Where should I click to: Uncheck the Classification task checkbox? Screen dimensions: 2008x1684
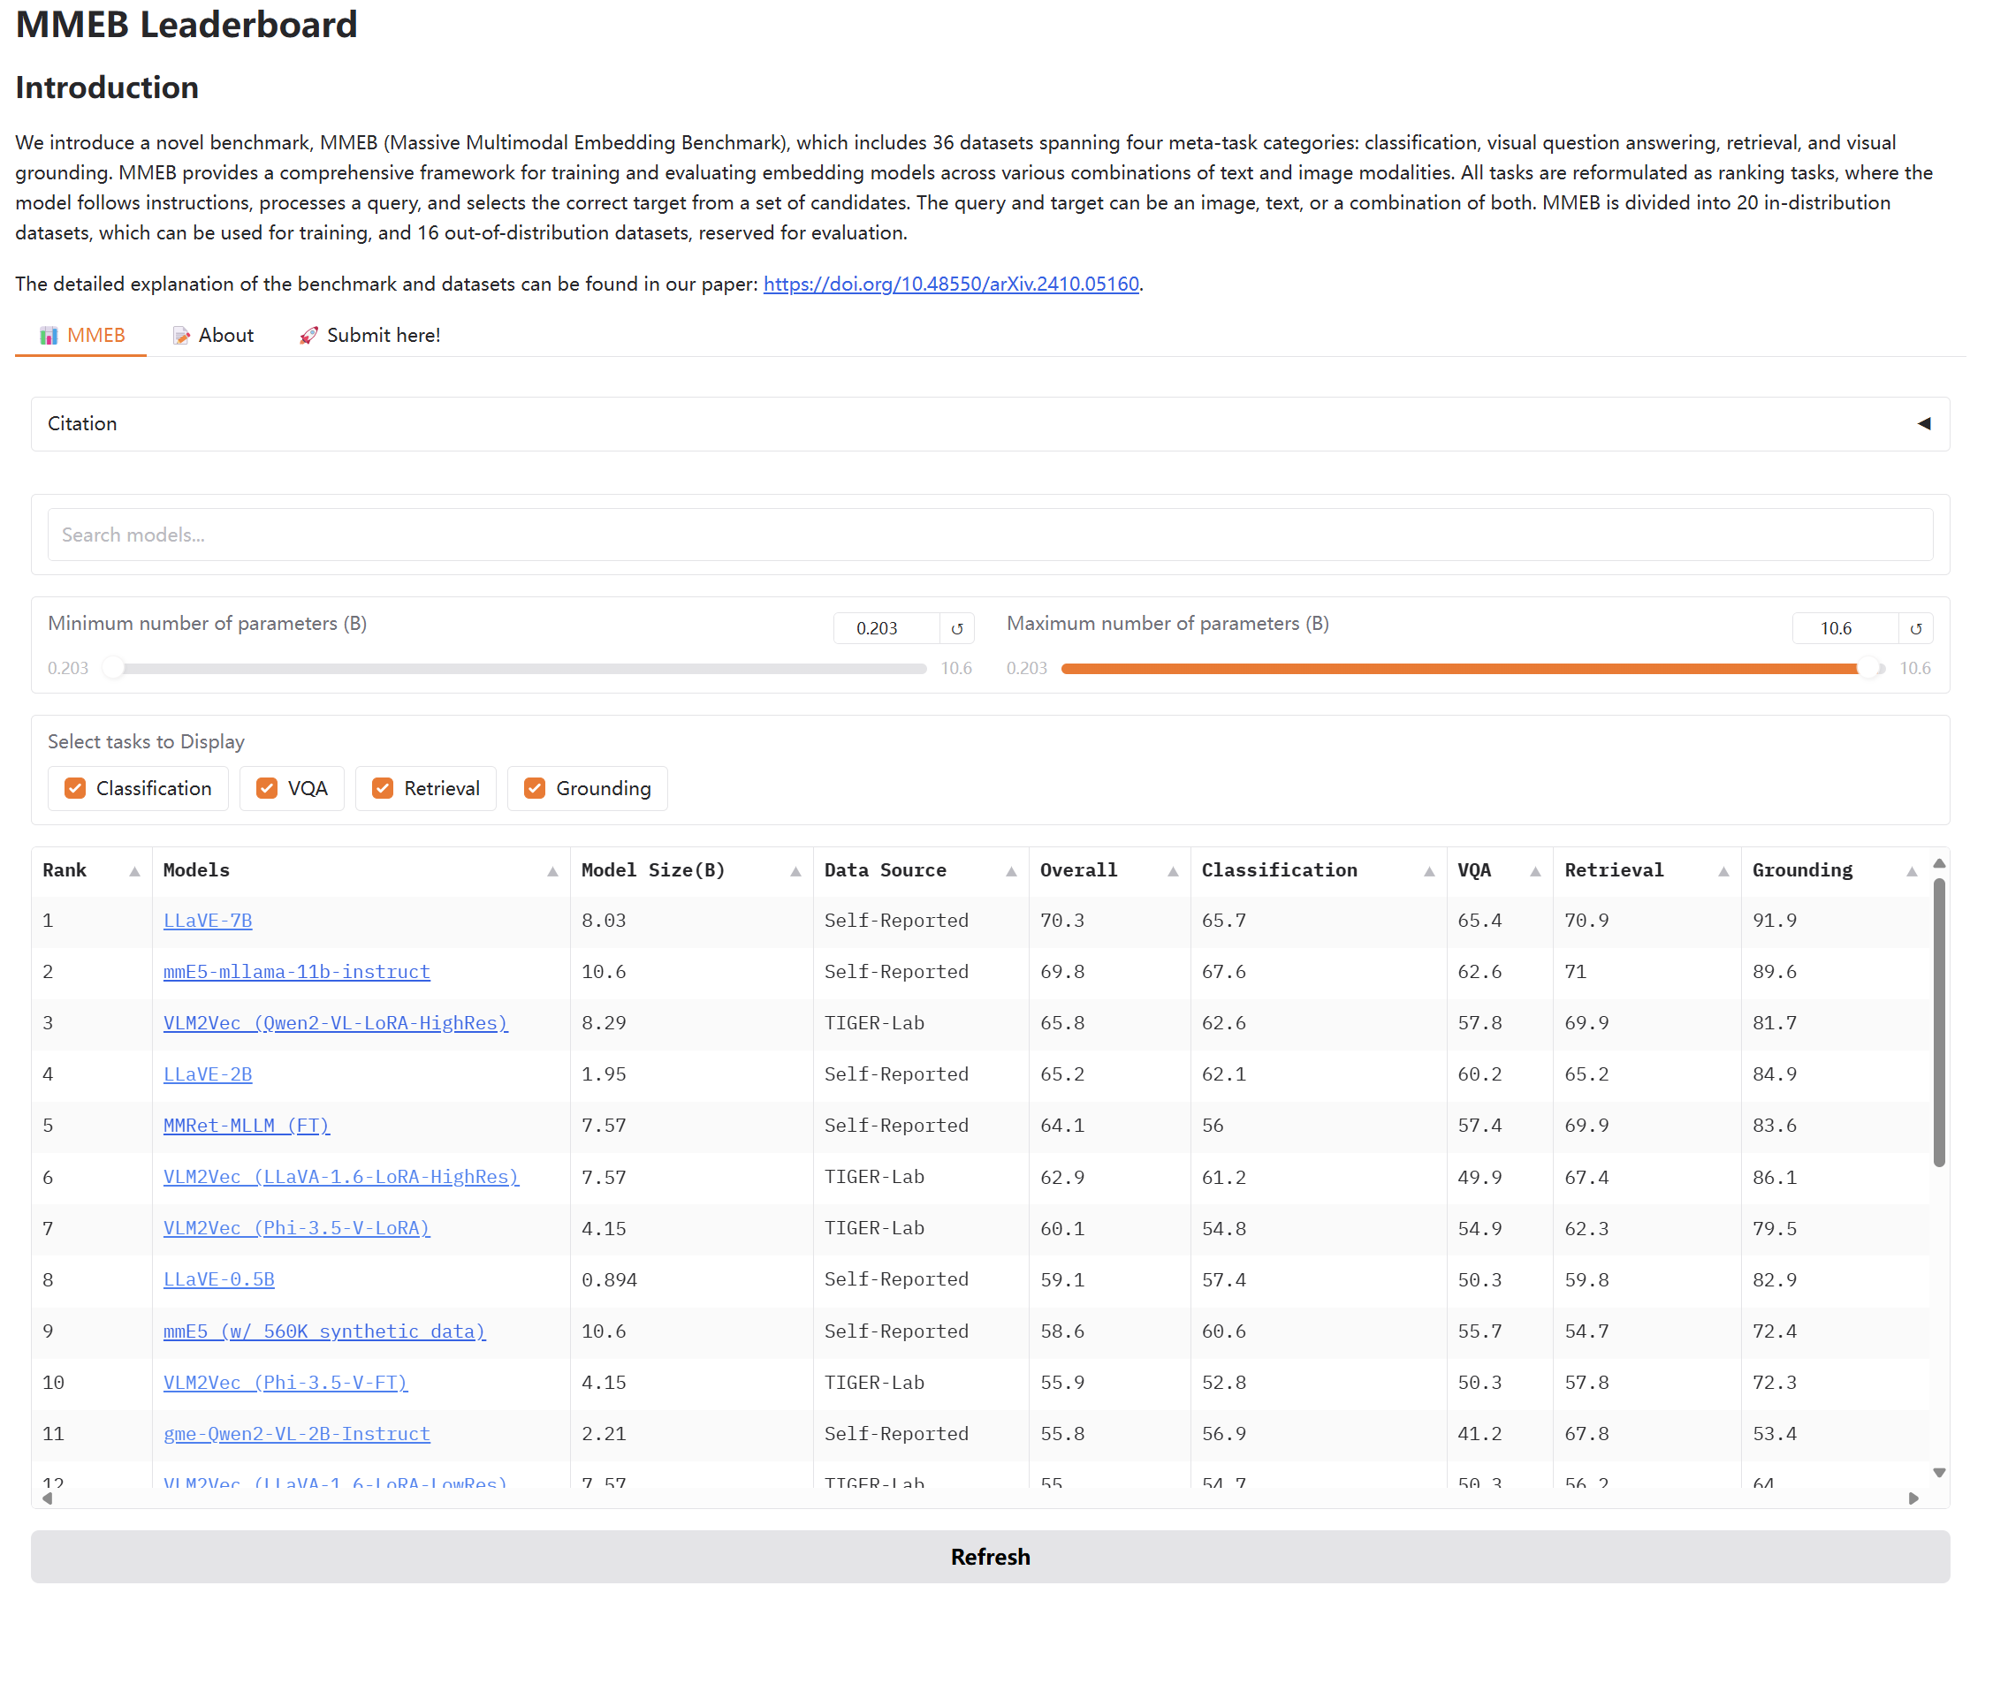[x=75, y=788]
